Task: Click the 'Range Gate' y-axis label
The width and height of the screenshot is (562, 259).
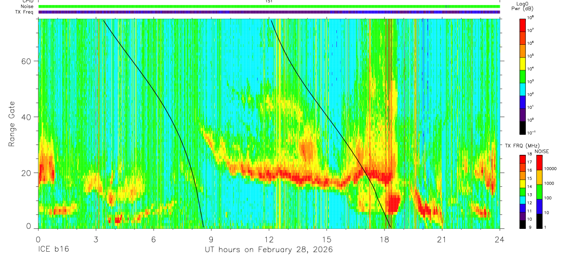Action: click(x=12, y=125)
